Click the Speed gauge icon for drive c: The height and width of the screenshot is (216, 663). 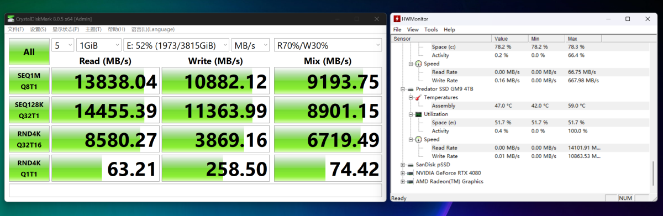(418, 64)
